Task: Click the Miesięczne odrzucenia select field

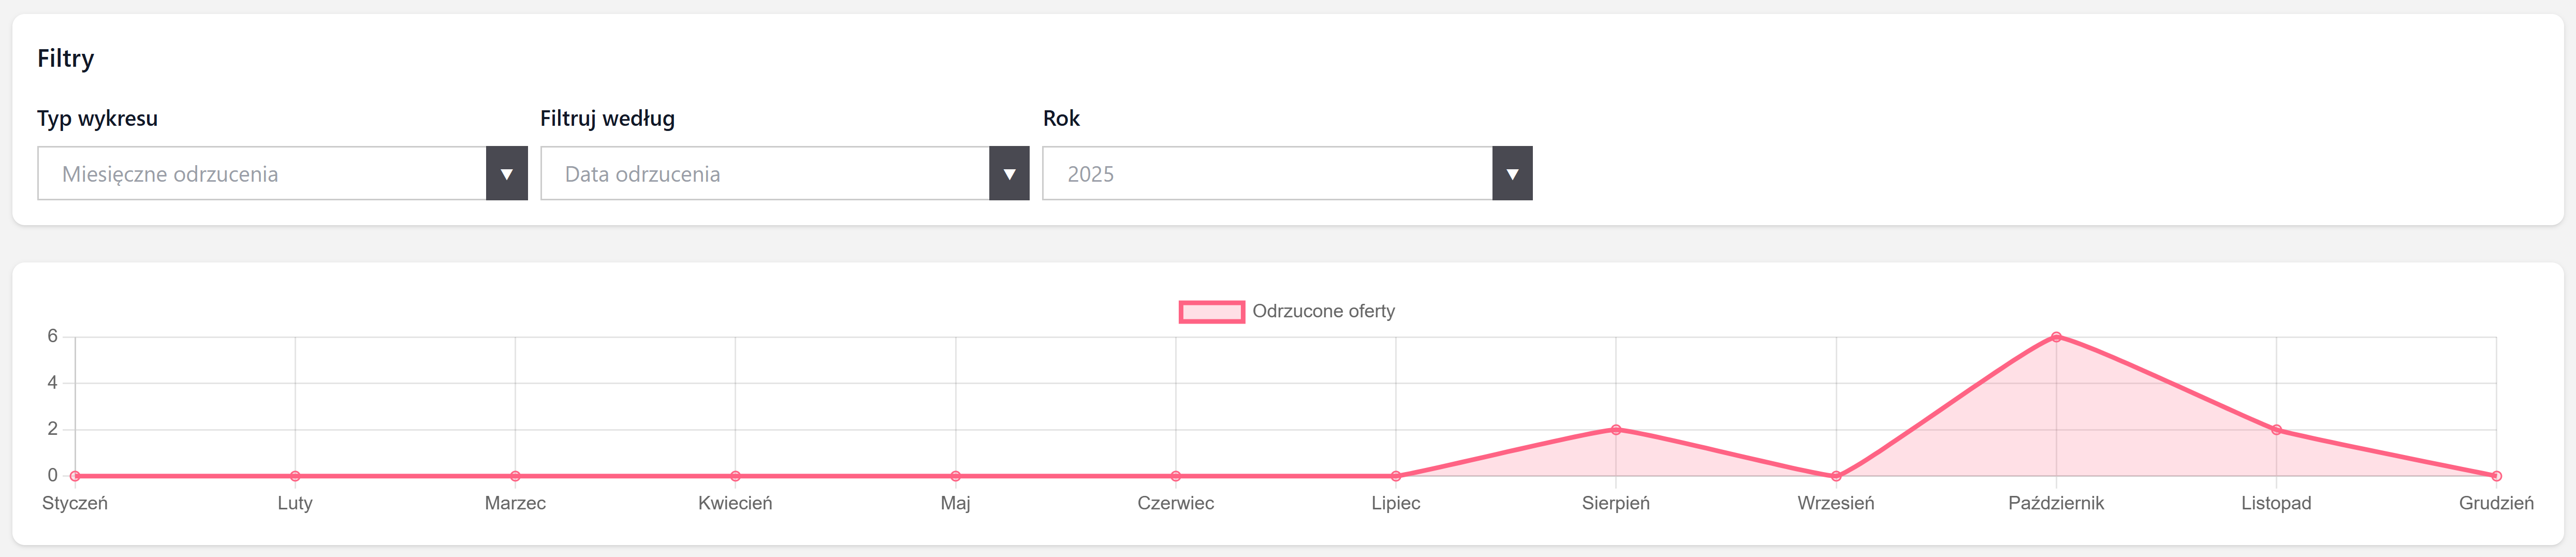Action: [262, 174]
